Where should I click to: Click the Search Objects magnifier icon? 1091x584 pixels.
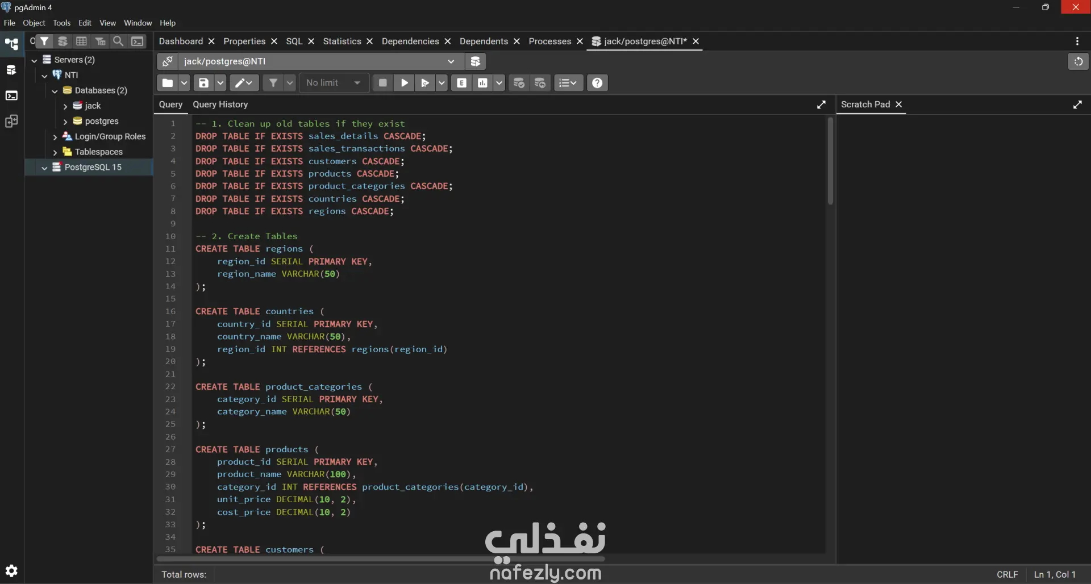coord(118,41)
